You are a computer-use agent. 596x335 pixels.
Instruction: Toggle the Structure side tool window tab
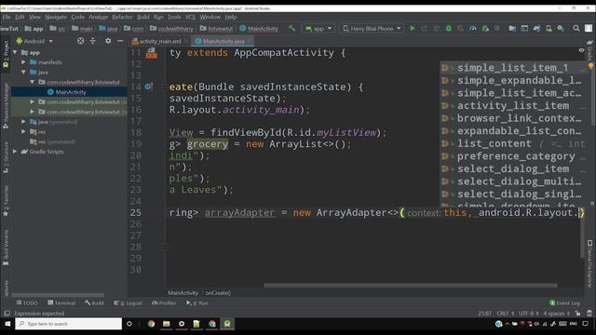tap(6, 157)
